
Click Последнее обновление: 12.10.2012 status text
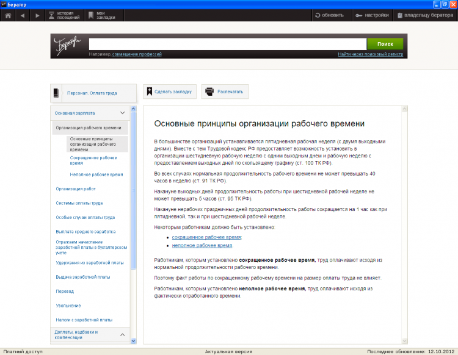(x=411, y=351)
